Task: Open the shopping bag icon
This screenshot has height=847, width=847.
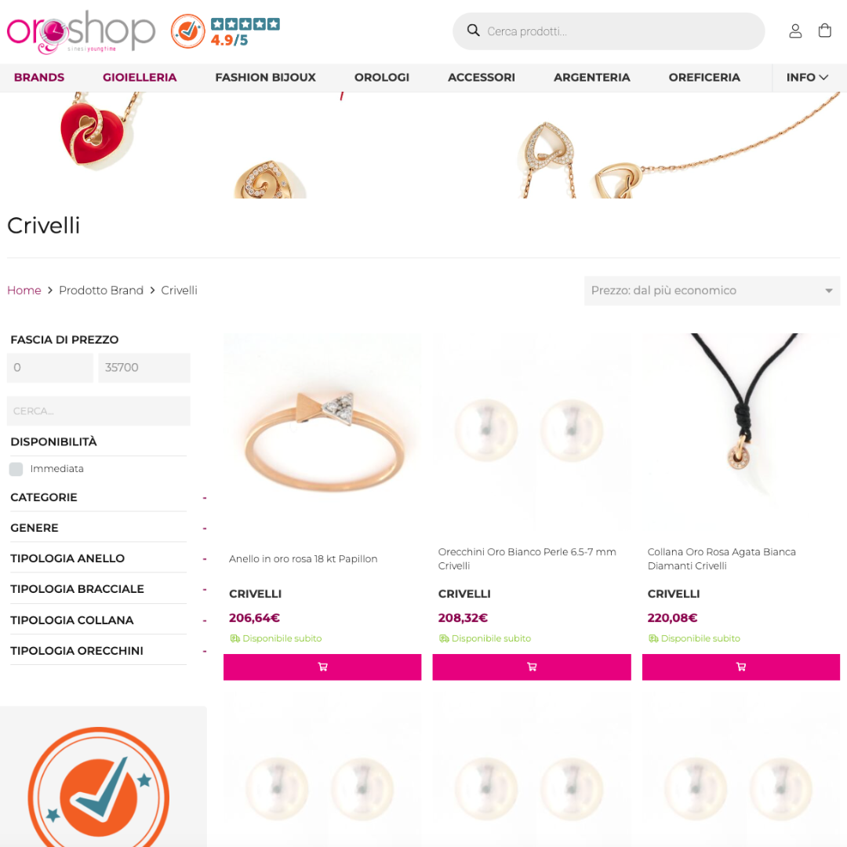Action: [824, 31]
